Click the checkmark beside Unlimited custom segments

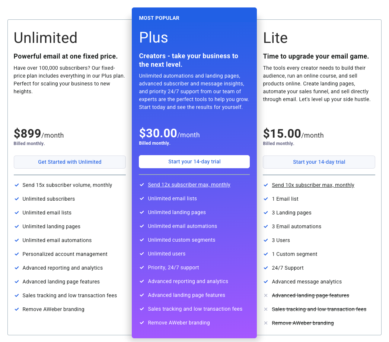pyautogui.click(x=142, y=240)
